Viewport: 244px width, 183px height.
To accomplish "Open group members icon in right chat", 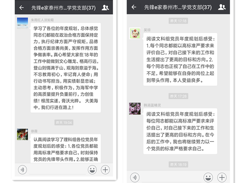I will tap(222, 7).
